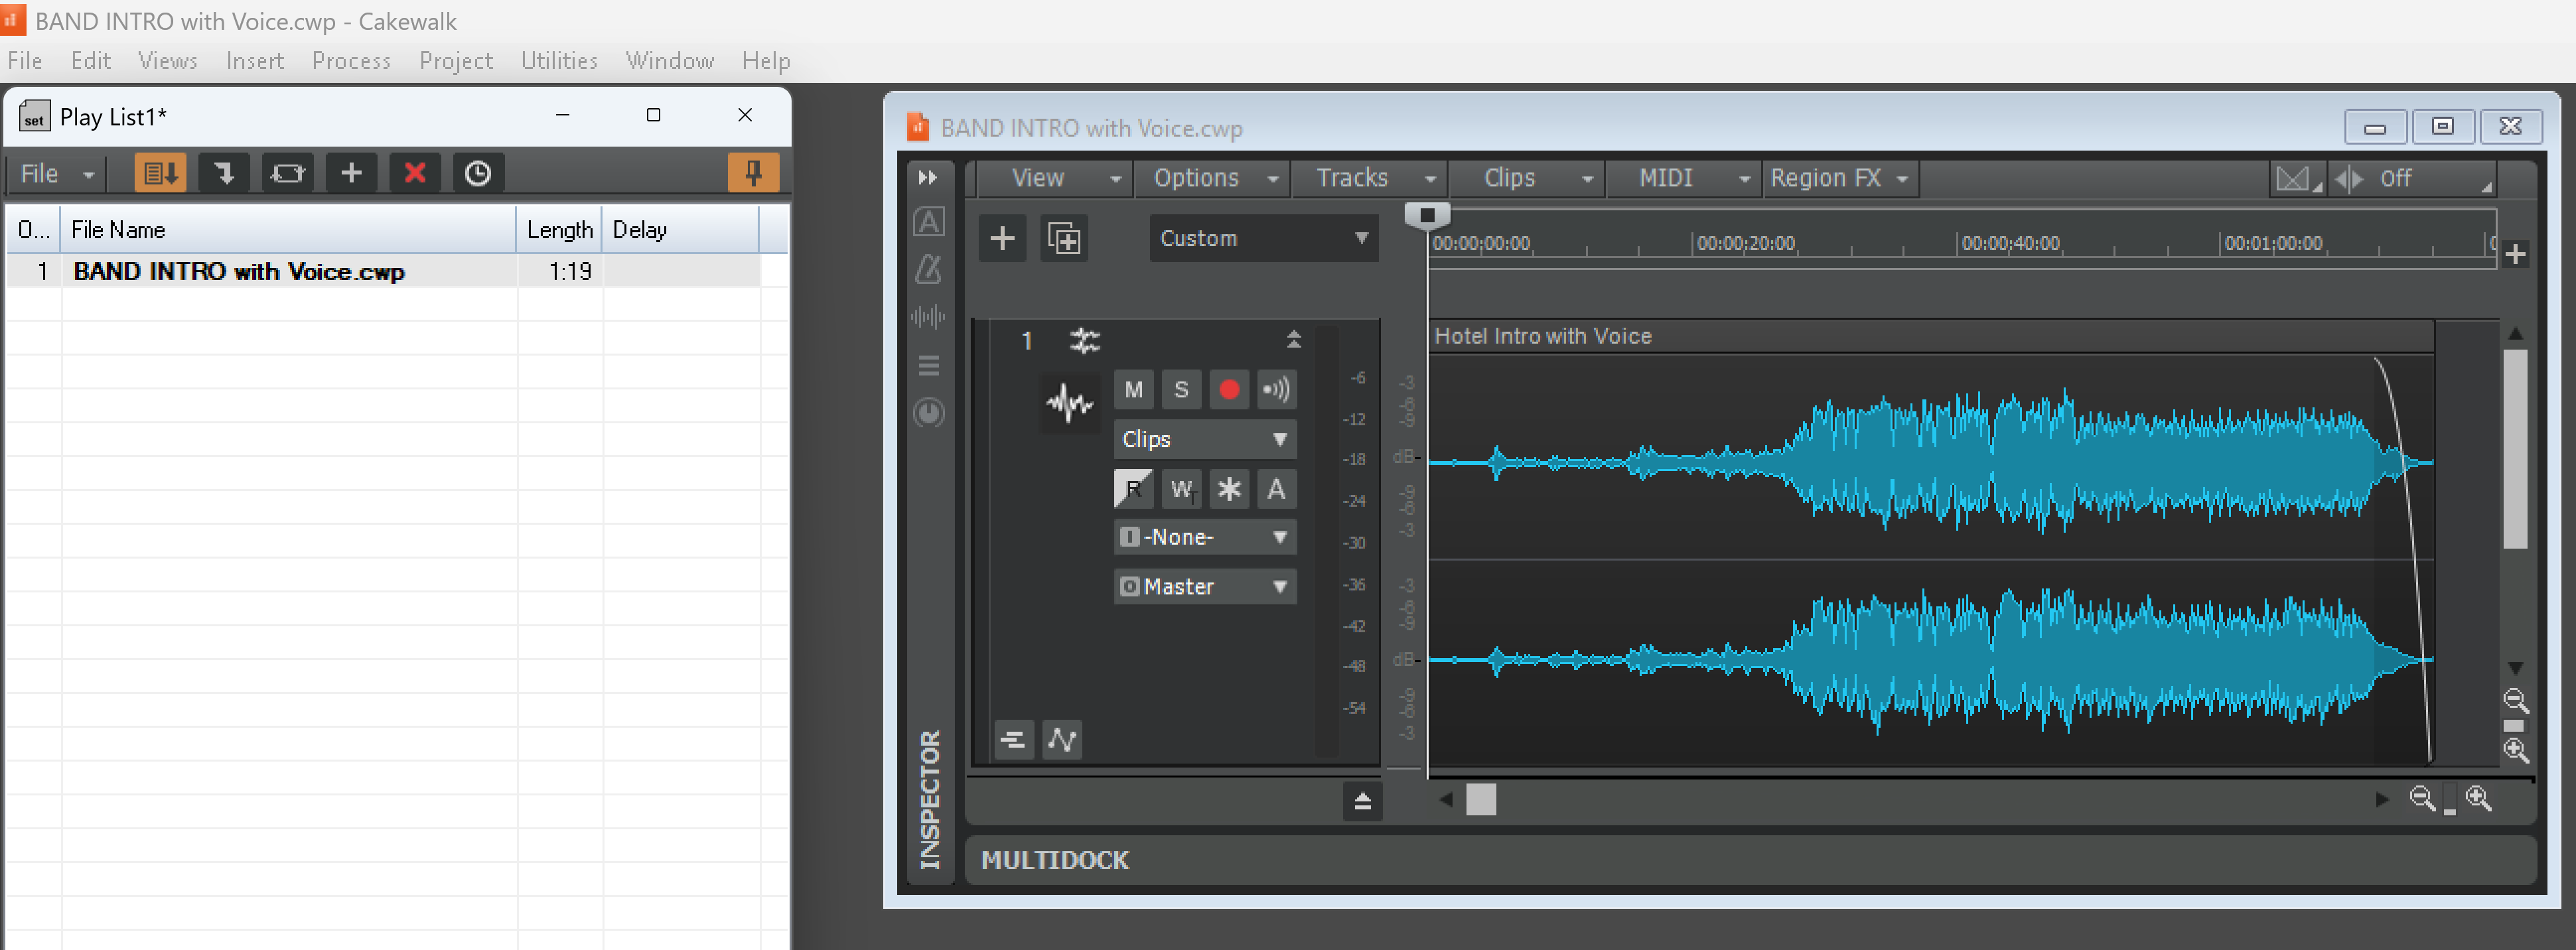Toggle automation Read on track 1
This screenshot has height=950, width=2576.
pyautogui.click(x=1133, y=489)
